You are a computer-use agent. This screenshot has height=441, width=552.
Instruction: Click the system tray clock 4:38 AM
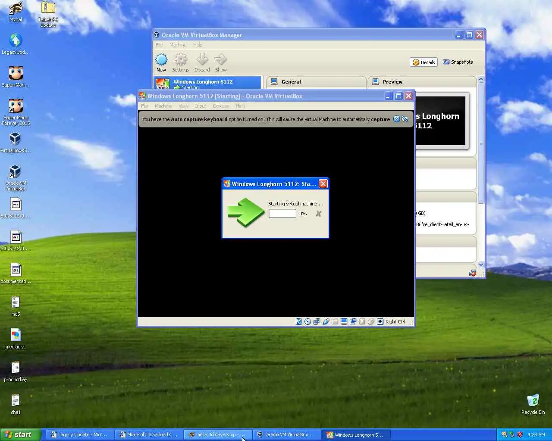[536, 435]
